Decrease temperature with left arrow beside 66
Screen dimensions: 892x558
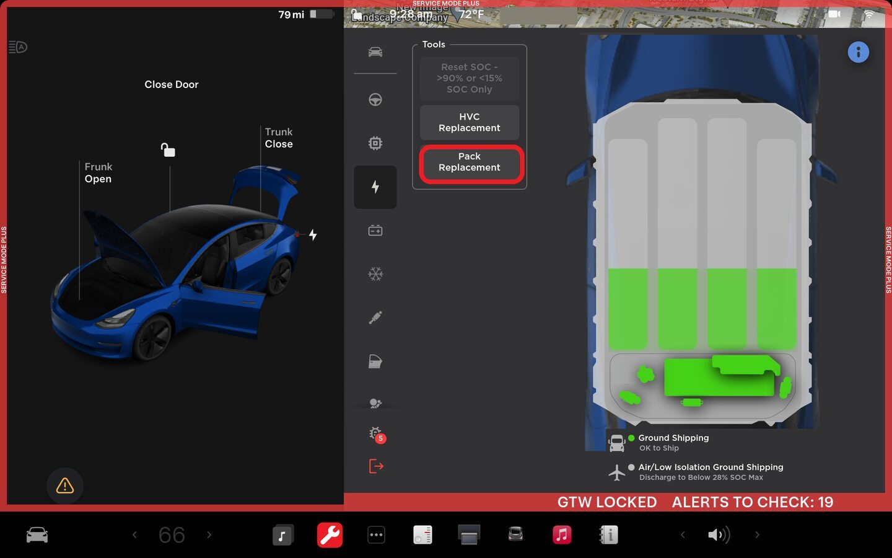tap(134, 534)
